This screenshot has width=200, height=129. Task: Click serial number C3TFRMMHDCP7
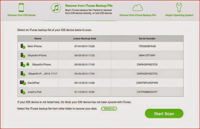pyautogui.click(x=147, y=92)
